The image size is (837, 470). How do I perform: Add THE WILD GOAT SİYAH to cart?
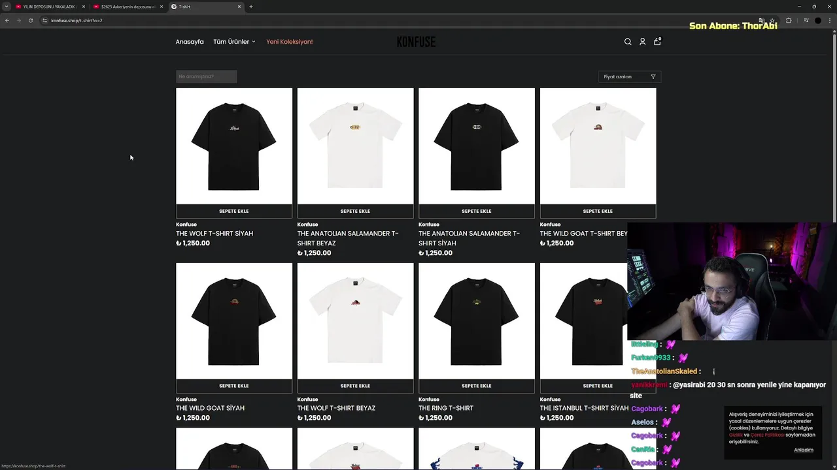pos(234,386)
